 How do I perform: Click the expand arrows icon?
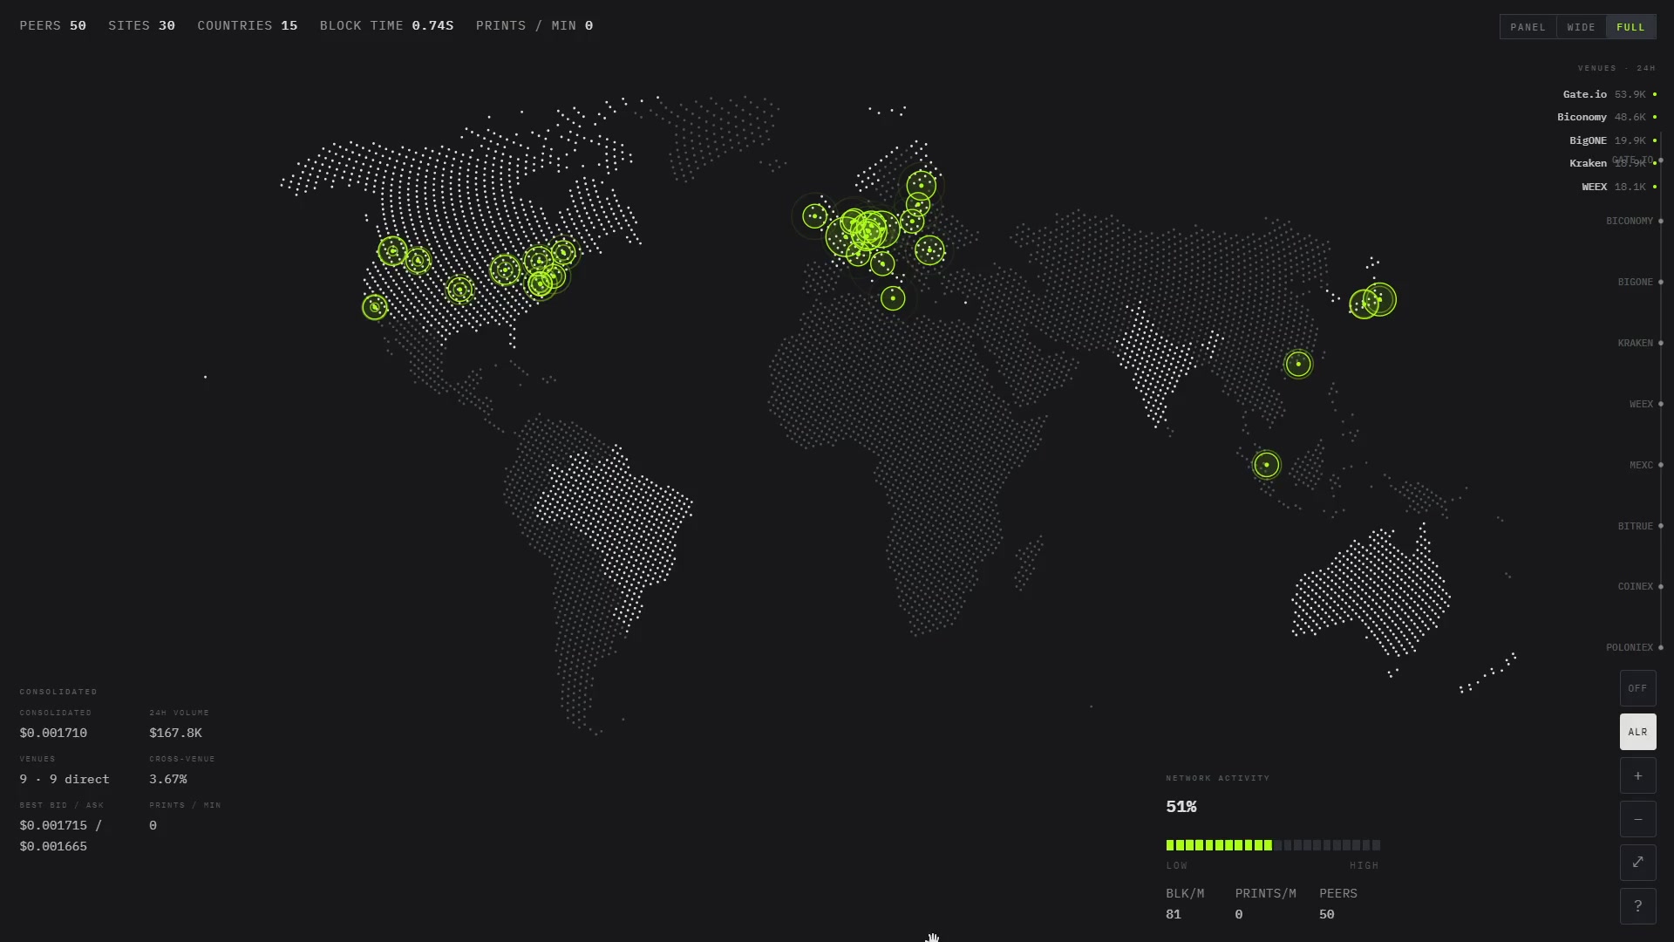(1637, 863)
